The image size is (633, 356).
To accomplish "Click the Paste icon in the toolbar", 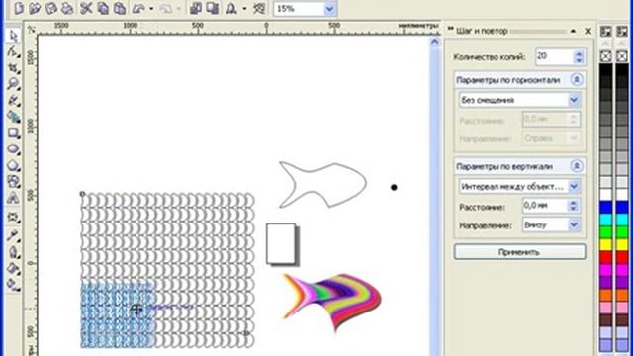I will coord(120,8).
